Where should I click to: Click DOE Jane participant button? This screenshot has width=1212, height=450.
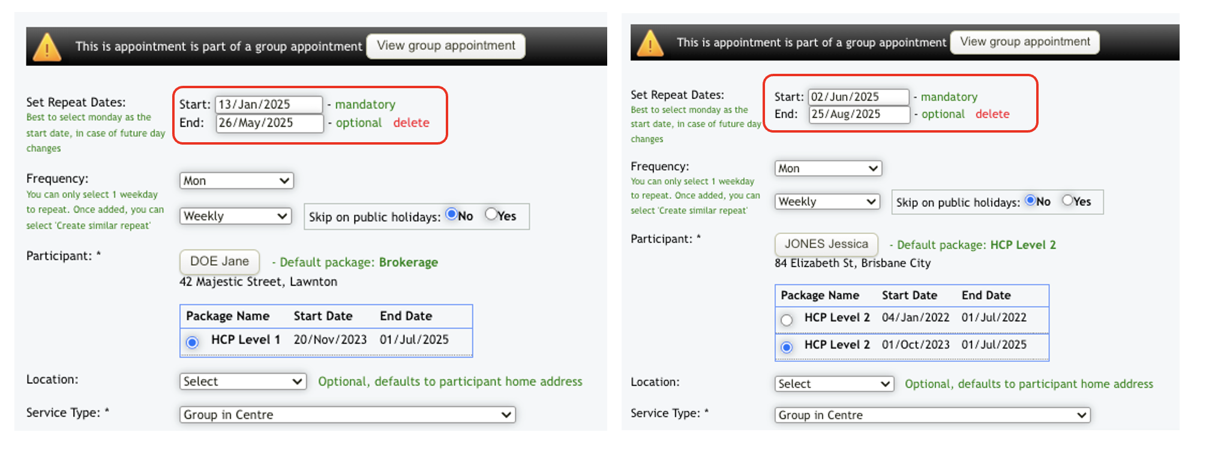(x=220, y=262)
